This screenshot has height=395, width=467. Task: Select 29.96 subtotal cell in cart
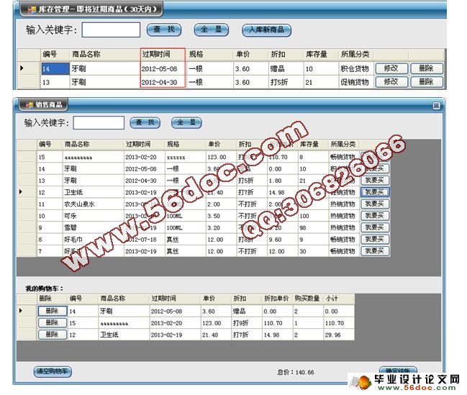click(x=339, y=335)
